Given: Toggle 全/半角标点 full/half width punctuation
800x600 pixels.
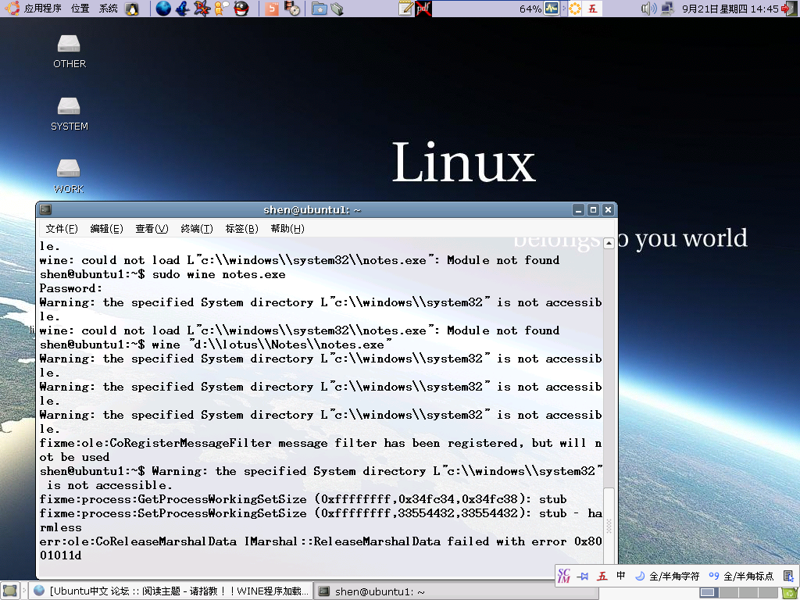Looking at the screenshot, I should tap(741, 576).
